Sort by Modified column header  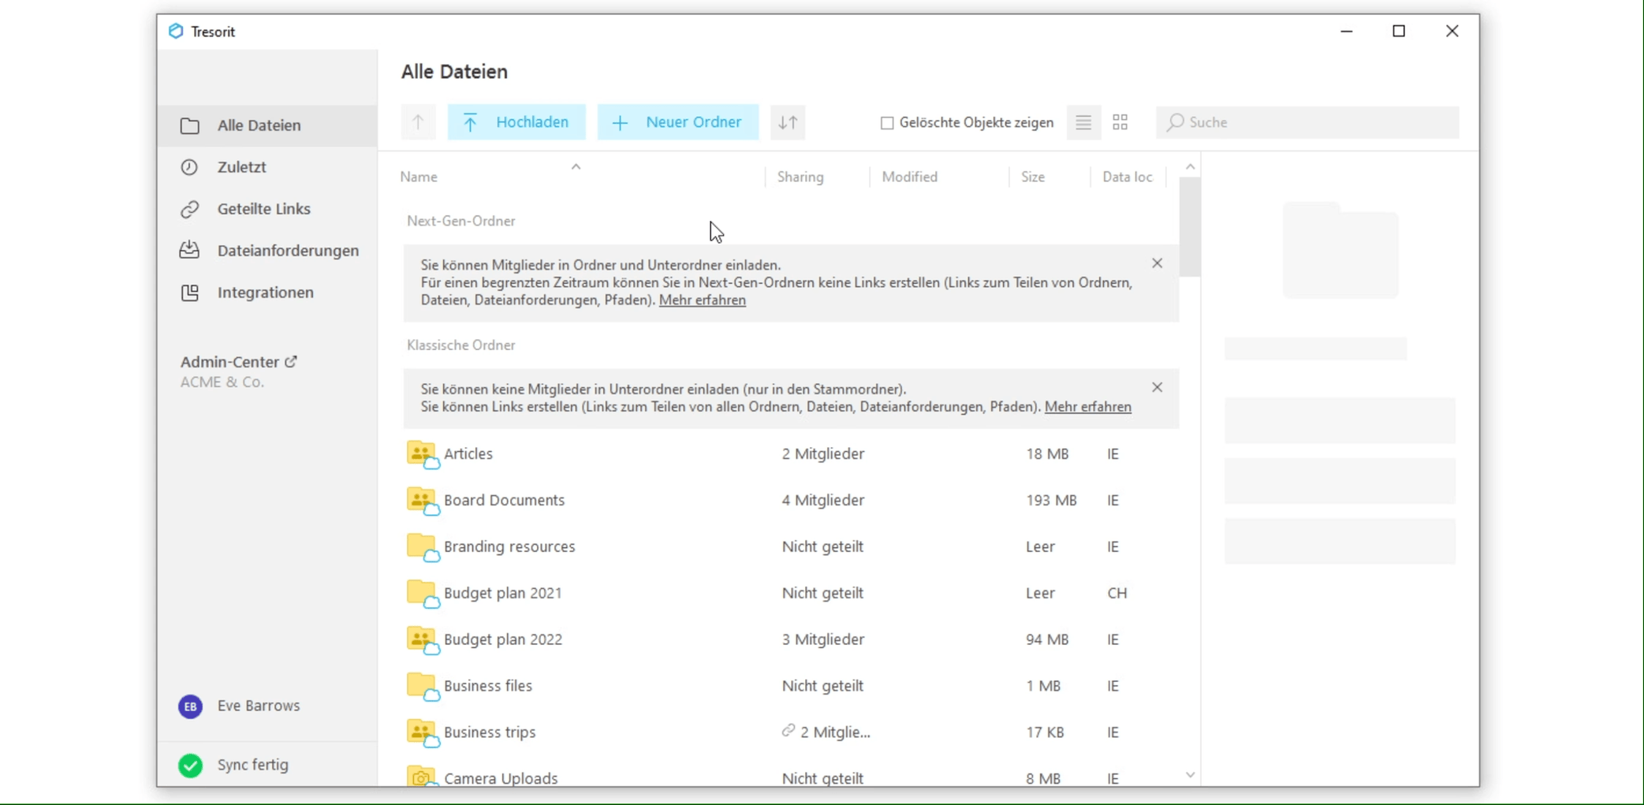[x=909, y=177]
